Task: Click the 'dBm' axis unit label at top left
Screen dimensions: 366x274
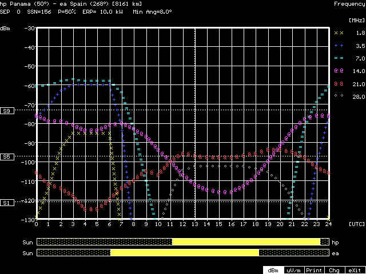Action: click(x=5, y=29)
